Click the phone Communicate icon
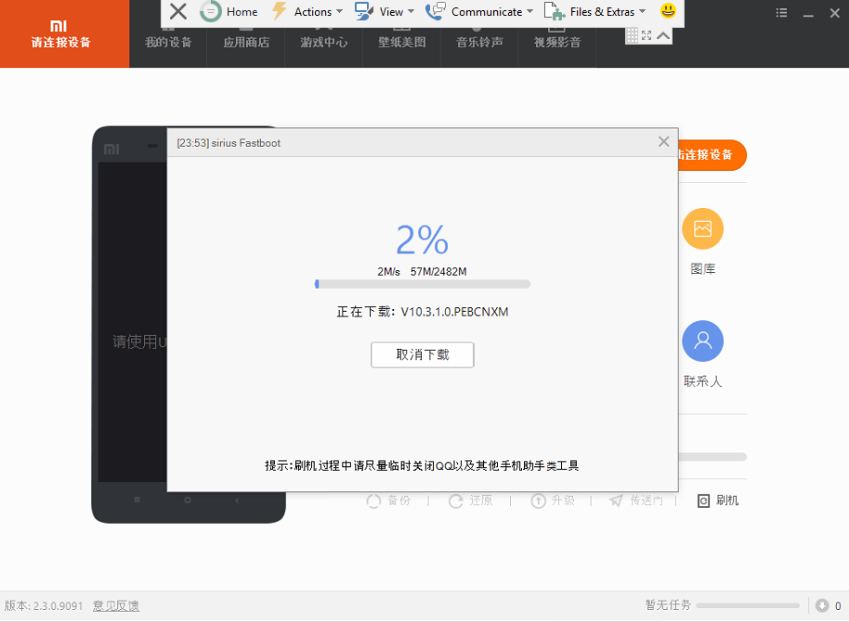This screenshot has height=622, width=849. [436, 11]
